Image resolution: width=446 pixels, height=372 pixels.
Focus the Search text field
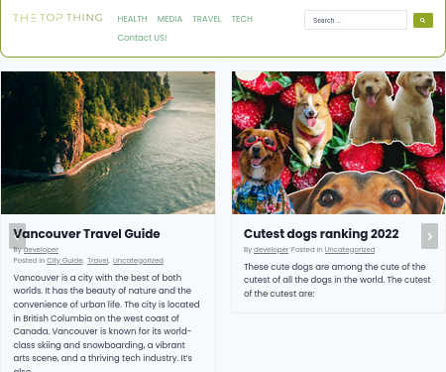click(x=356, y=20)
